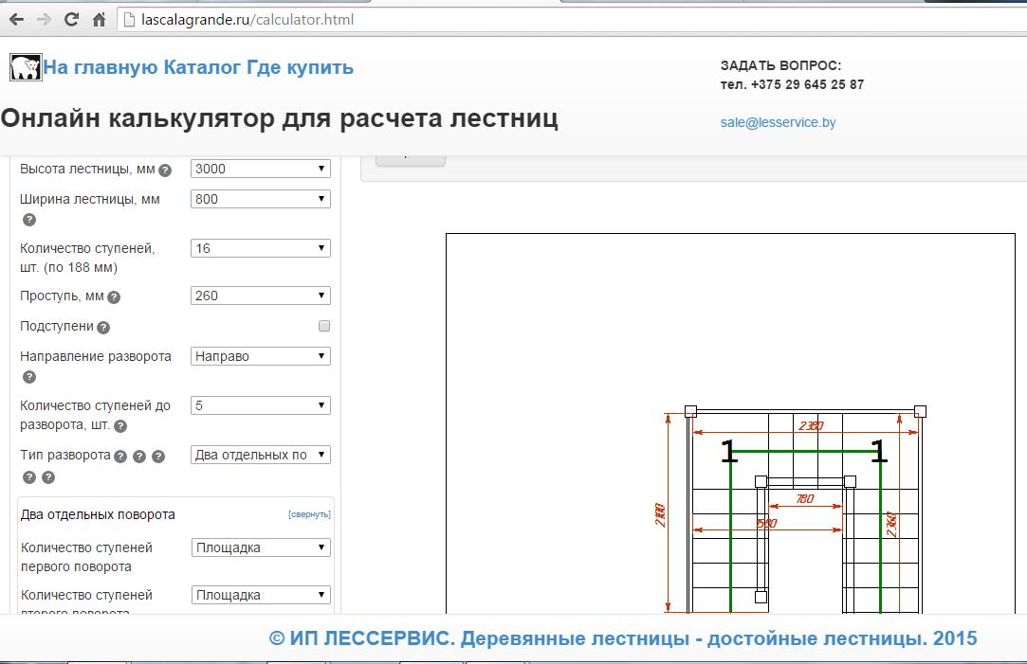
Task: Open steps-before-turn dropdown showing 5
Action: [x=261, y=405]
